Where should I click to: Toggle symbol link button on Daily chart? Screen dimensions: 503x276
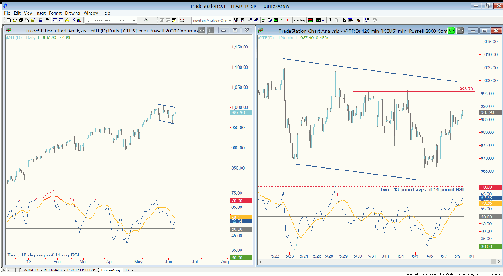(x=201, y=31)
